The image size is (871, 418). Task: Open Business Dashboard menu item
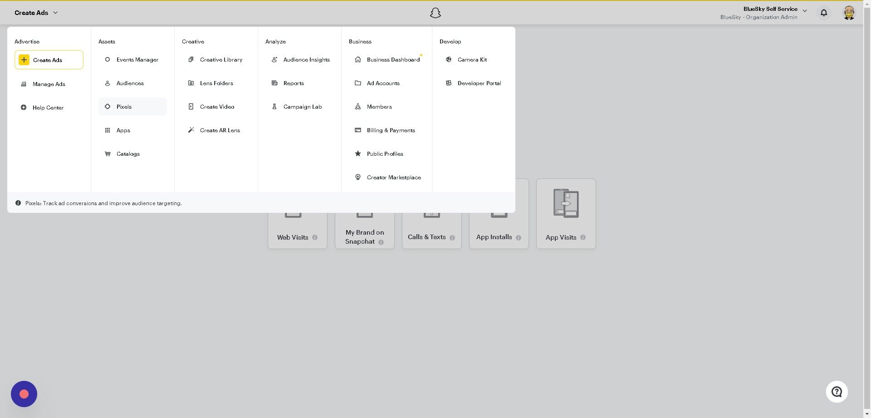click(x=387, y=60)
